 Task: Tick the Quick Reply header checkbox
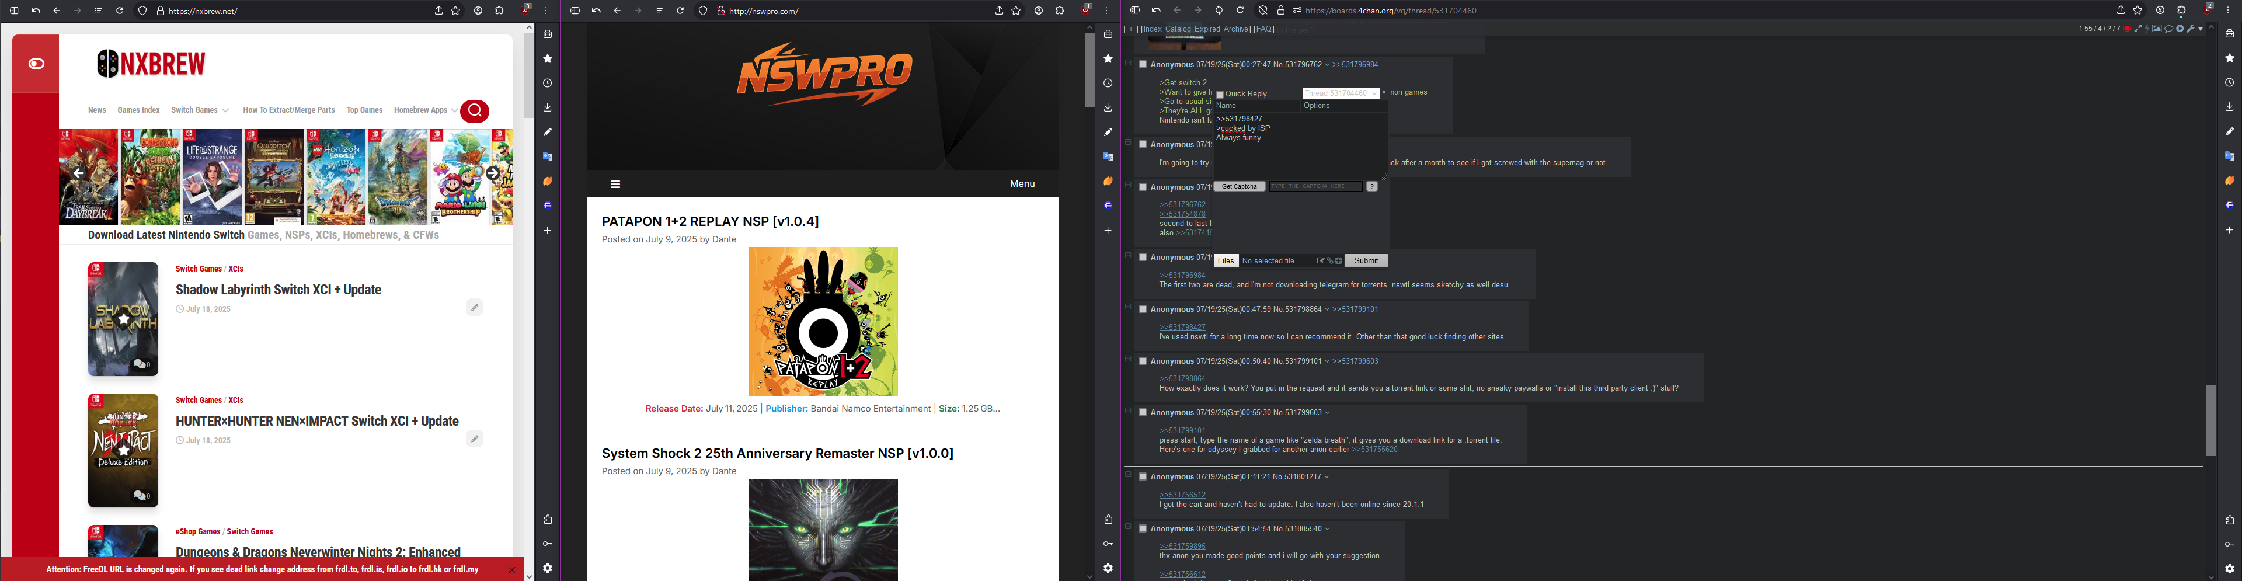pyautogui.click(x=1219, y=94)
